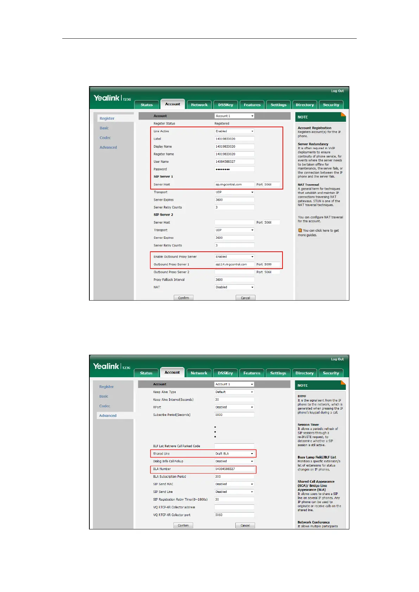Click BLF List Retrieve Call Parked Code field
Screen dimensions: 419x592
(x=234, y=446)
